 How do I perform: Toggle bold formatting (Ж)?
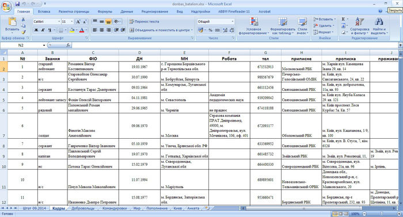tap(36, 30)
